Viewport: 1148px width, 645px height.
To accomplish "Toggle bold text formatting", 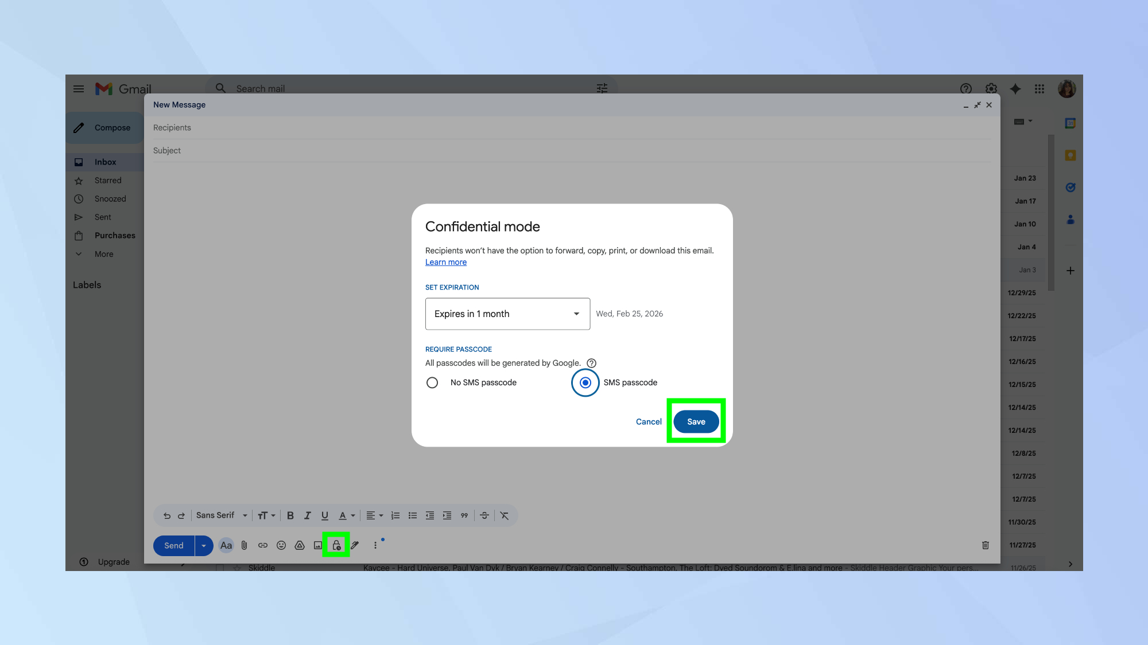I will [290, 515].
